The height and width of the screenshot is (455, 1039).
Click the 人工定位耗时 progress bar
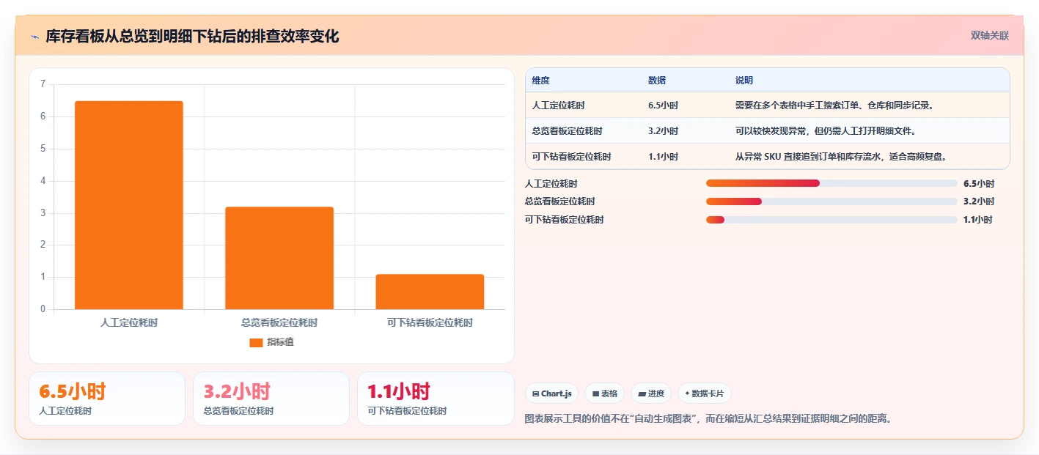pos(831,183)
